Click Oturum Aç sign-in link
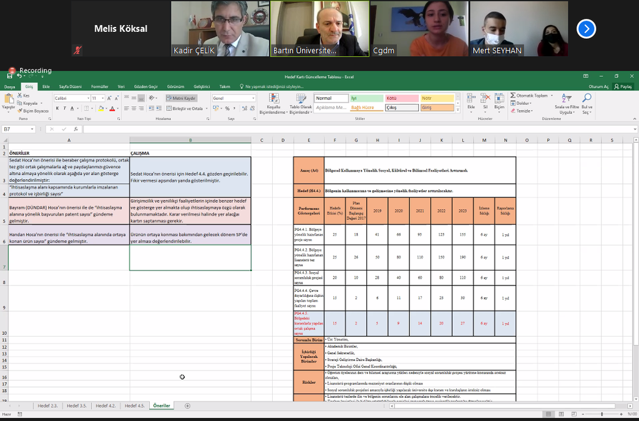The image size is (639, 421). 598,87
